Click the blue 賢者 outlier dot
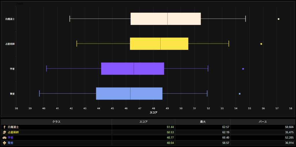Screen dimensions: 296x147 [240, 94]
